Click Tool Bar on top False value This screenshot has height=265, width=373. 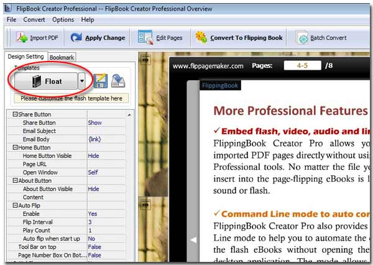pyautogui.click(x=94, y=247)
